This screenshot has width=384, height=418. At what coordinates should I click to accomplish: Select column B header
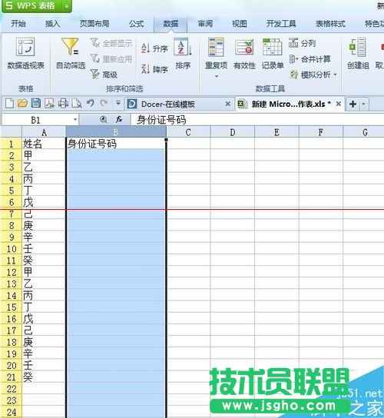point(116,132)
